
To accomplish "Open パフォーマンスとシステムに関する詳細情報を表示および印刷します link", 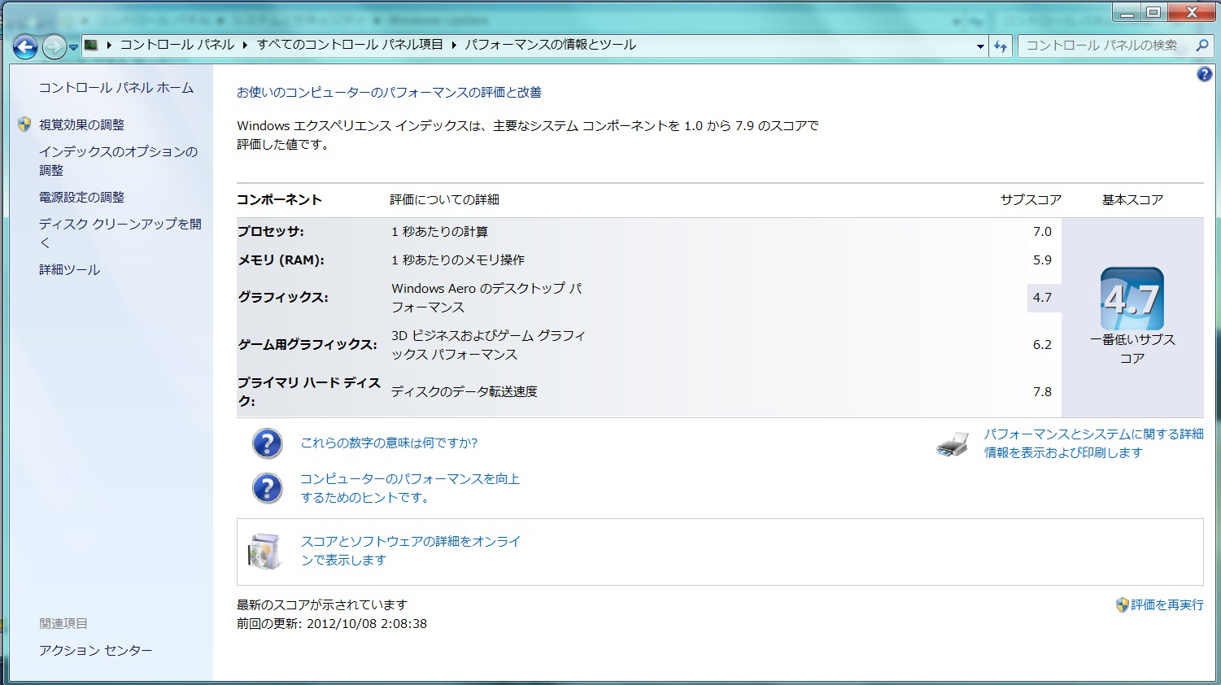I will [x=1093, y=443].
